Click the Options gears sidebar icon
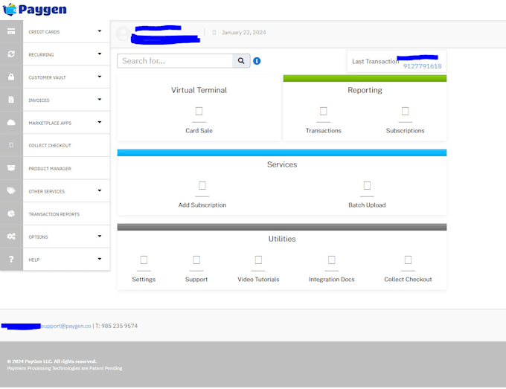506x389 pixels. click(11, 236)
